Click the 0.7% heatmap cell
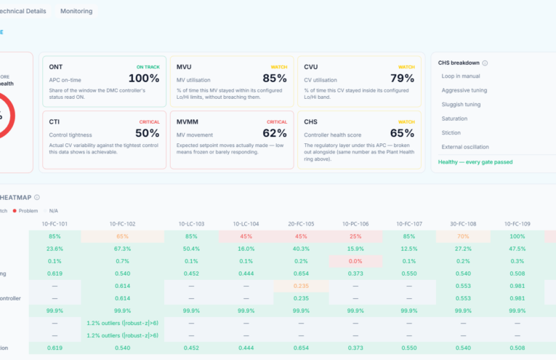This screenshot has width=556, height=360. pos(122,261)
